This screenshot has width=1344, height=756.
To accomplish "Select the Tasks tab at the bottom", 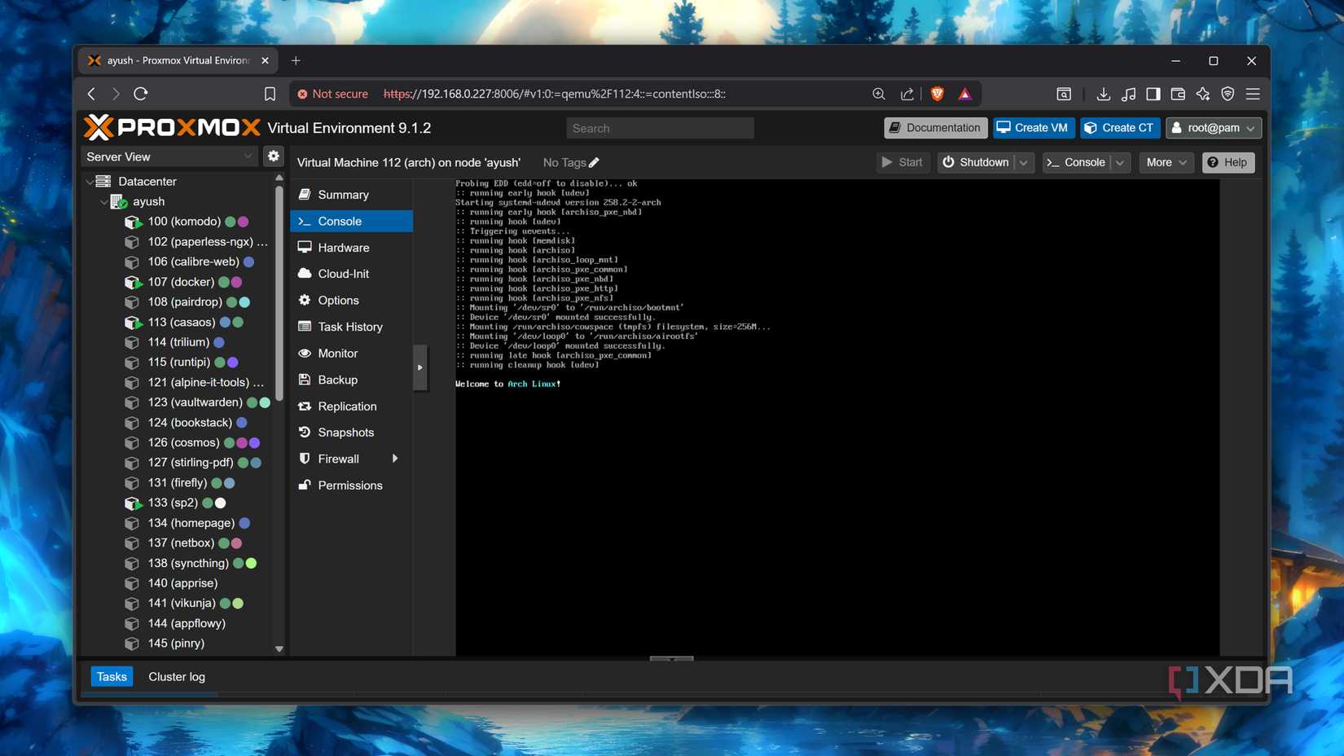I will tap(111, 676).
